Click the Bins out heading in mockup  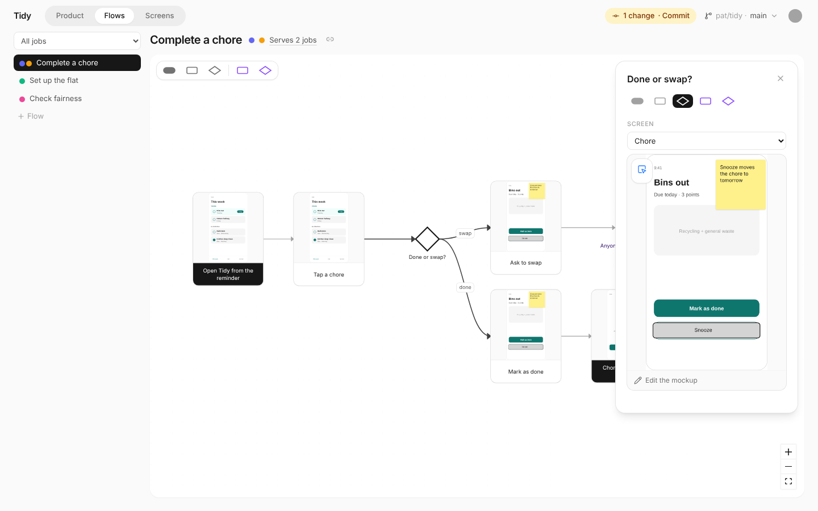tap(671, 182)
